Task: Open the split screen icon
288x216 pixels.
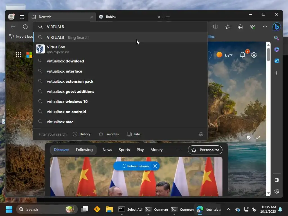Action: coord(215,27)
